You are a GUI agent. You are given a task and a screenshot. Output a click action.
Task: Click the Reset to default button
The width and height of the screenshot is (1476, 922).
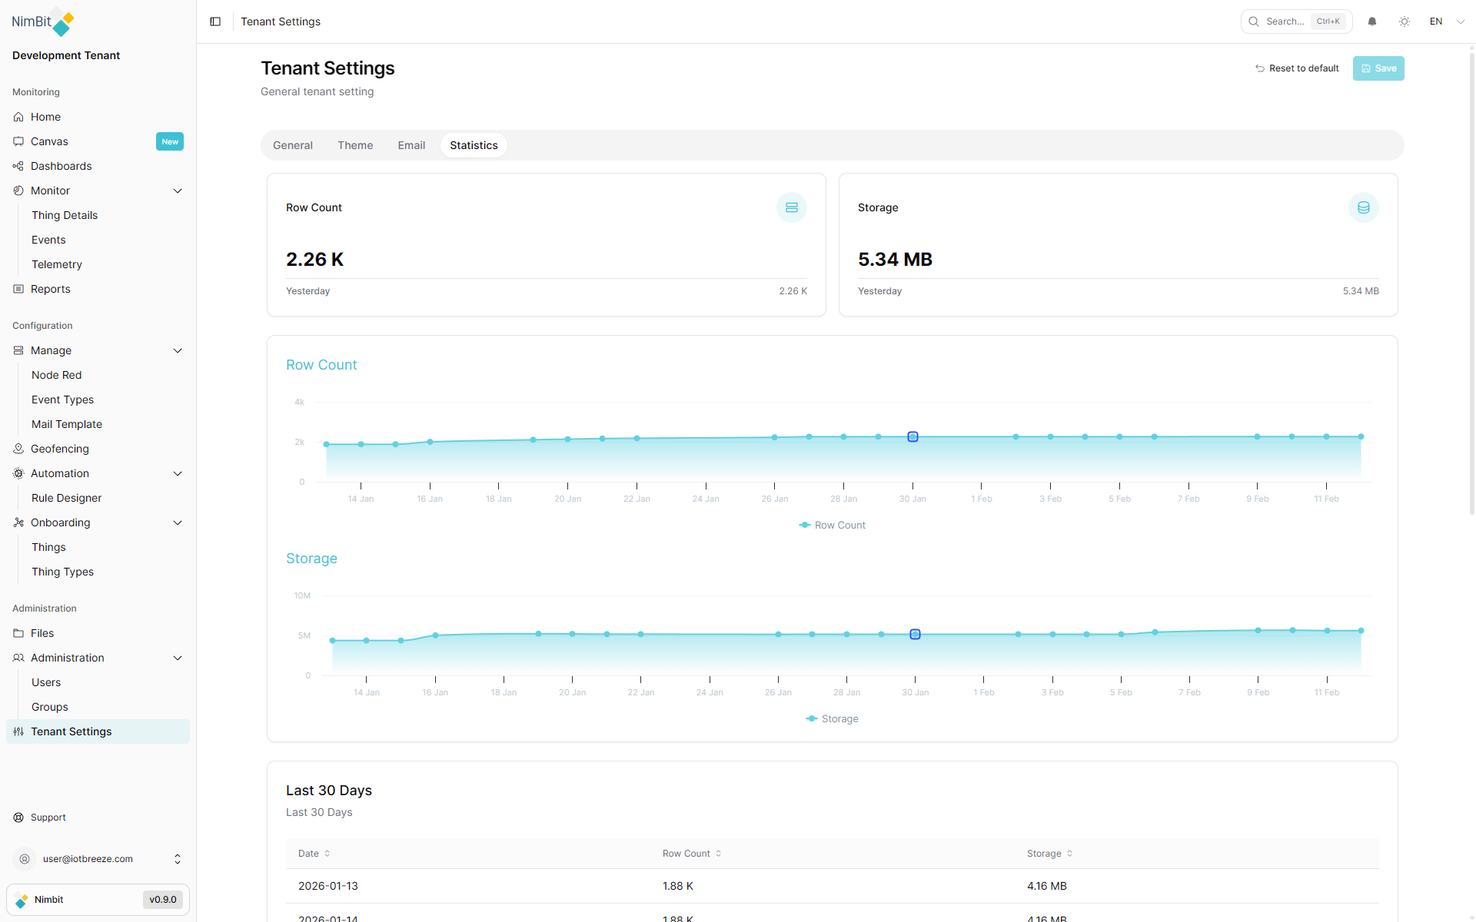(1297, 68)
